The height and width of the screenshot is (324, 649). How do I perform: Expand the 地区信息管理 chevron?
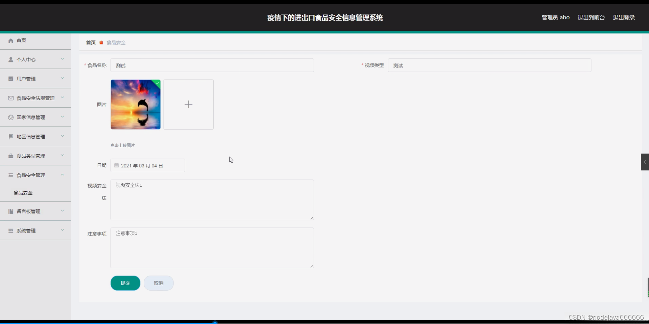(x=63, y=136)
